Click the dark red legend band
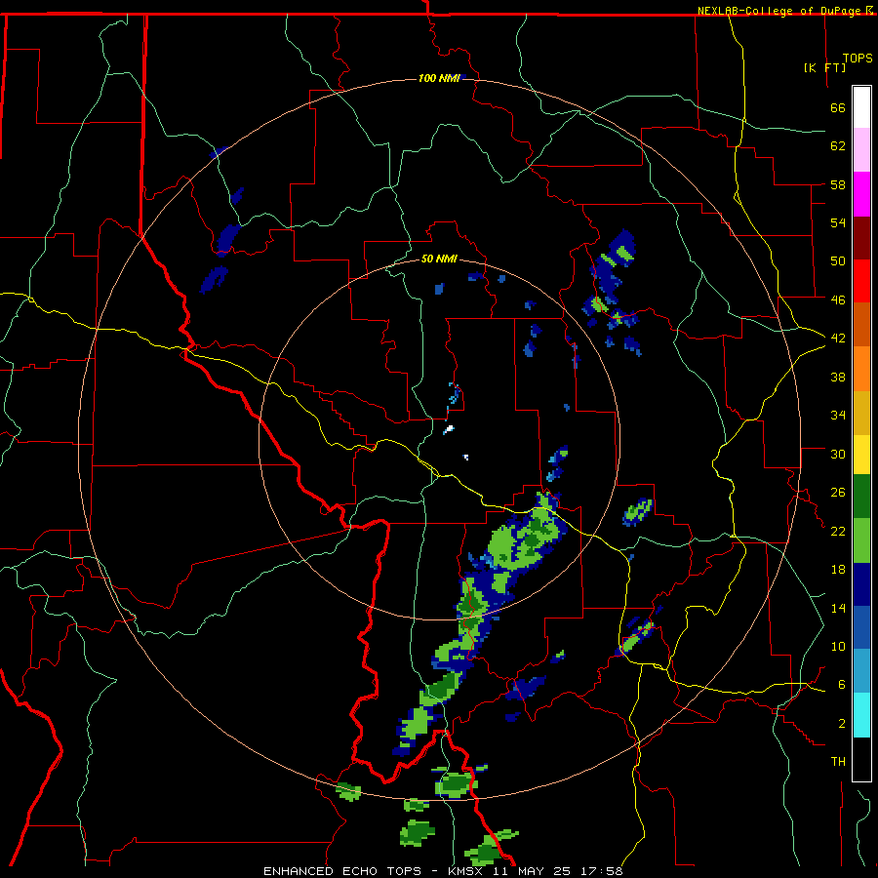The width and height of the screenshot is (878, 878). 861,238
